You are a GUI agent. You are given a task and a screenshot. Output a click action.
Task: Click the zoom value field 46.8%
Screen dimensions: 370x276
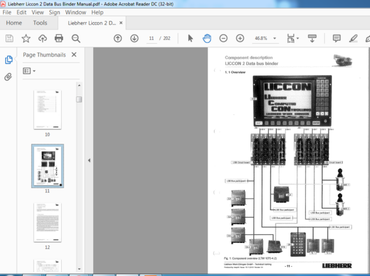point(261,38)
